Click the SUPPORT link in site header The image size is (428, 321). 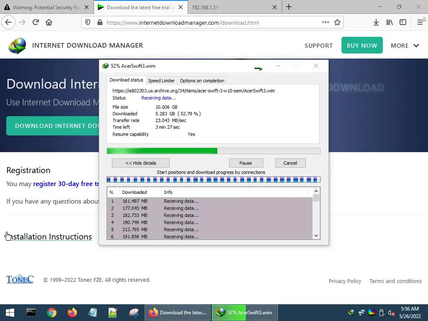click(318, 46)
